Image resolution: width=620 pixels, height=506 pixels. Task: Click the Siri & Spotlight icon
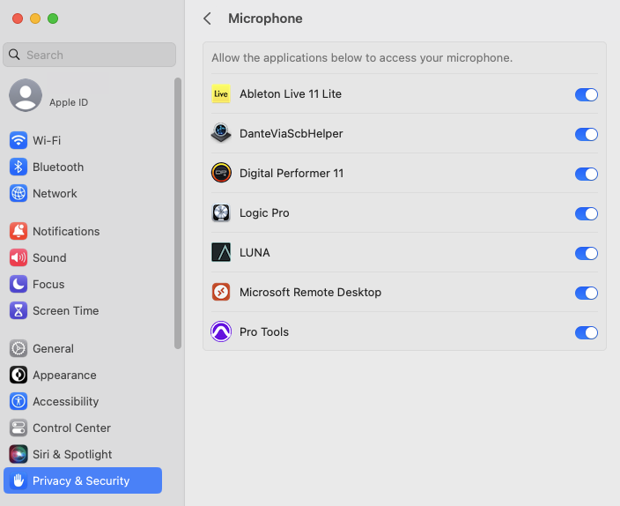18,454
